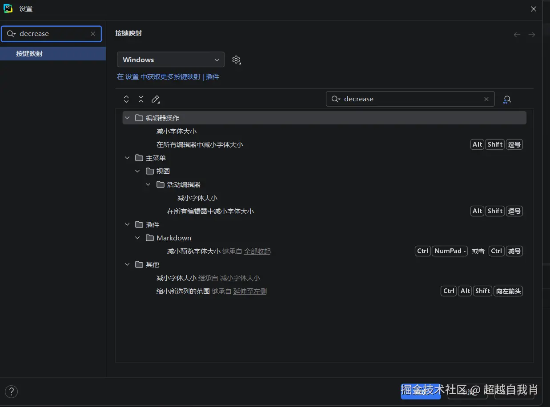
Task: Select 减小字体大小 under 其他
Action: pos(177,278)
